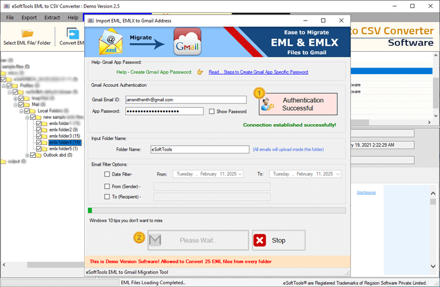Open the Help menu
Screen dimensions: 440x287
coord(73,18)
